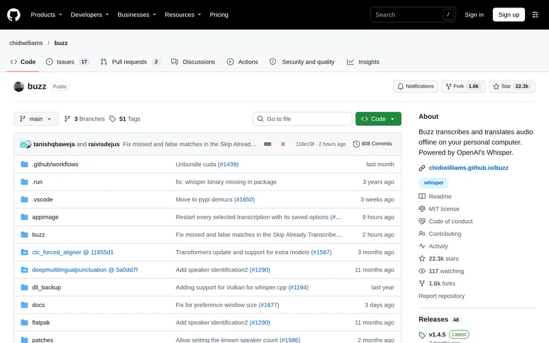Fork the buzz repository

pyautogui.click(x=463, y=86)
